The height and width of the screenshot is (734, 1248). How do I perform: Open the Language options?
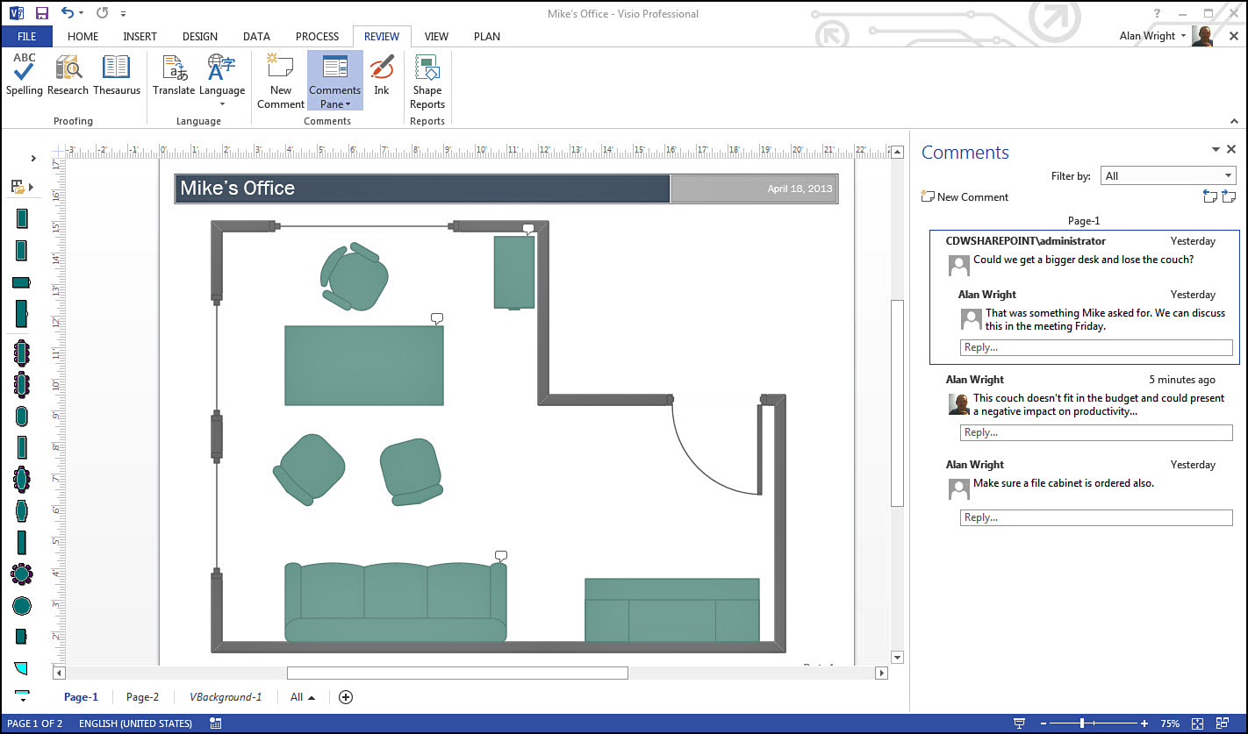[222, 80]
